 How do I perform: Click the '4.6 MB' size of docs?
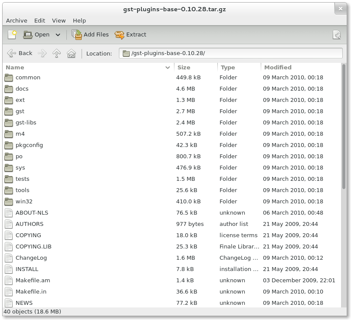pos(186,89)
